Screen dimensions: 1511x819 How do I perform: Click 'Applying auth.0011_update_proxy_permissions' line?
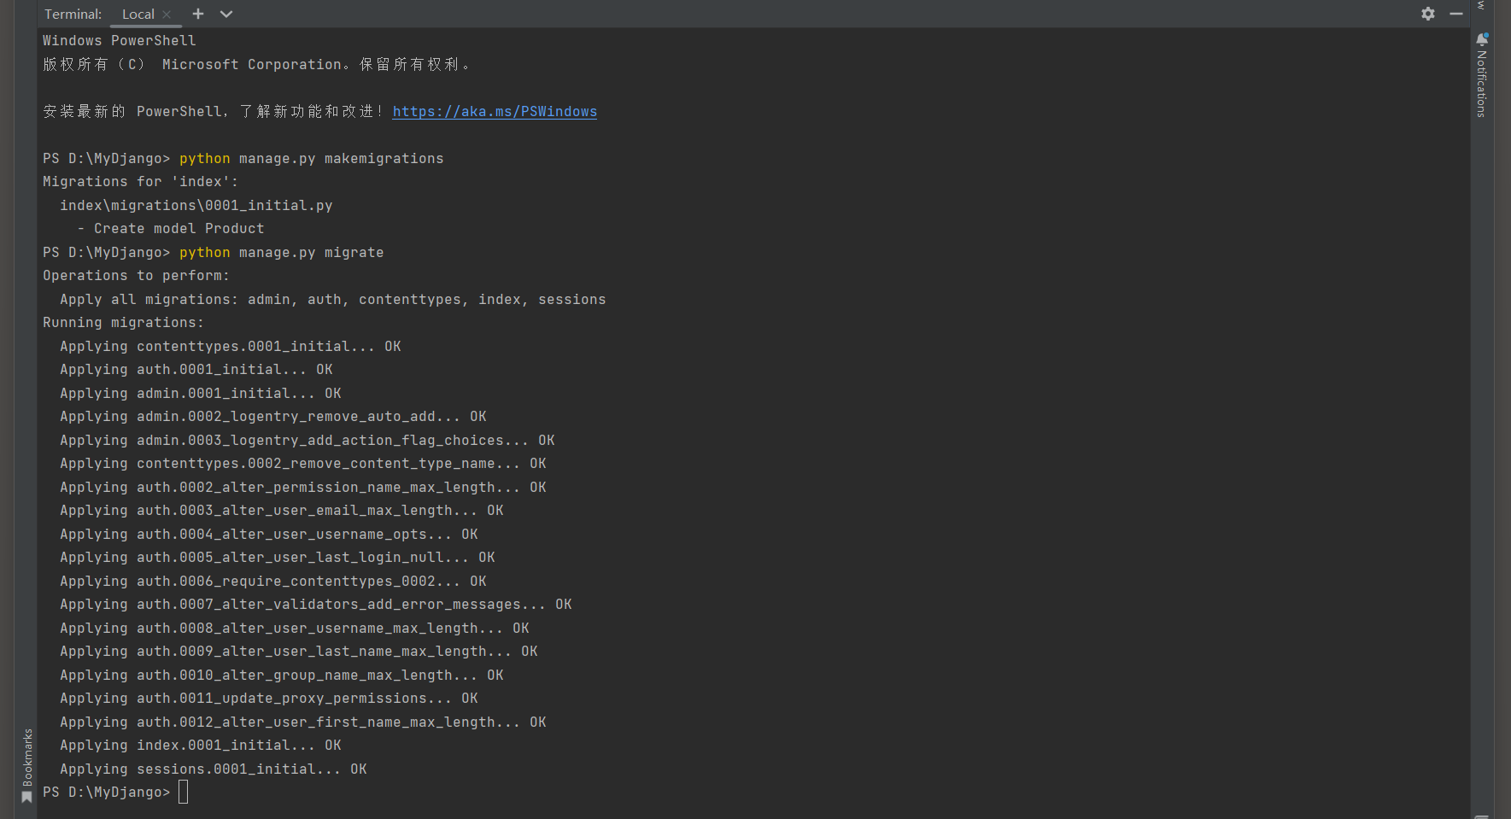coord(269,699)
